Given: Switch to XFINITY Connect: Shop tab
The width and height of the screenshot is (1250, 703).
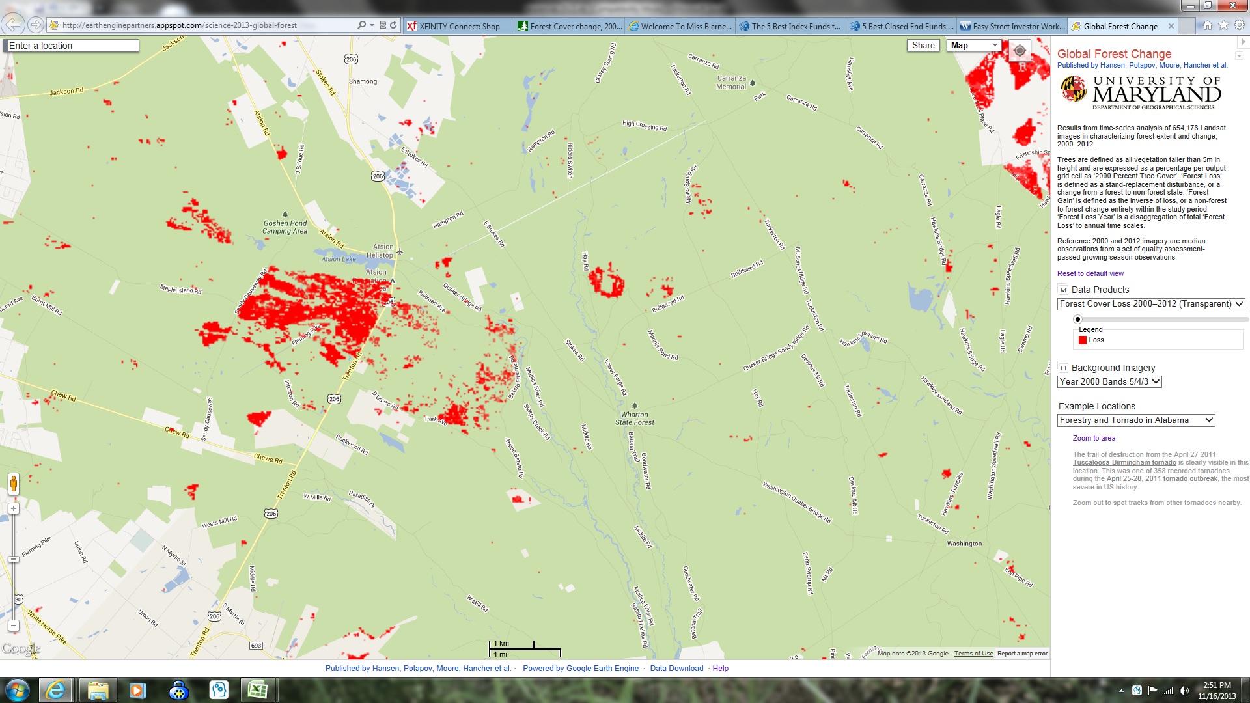Looking at the screenshot, I should click(x=458, y=27).
